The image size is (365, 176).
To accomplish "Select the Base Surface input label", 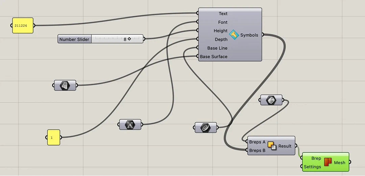I will [x=214, y=57].
